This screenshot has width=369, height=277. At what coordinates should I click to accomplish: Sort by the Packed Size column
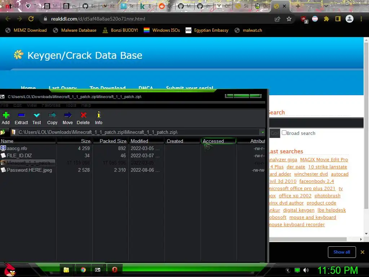click(x=110, y=141)
